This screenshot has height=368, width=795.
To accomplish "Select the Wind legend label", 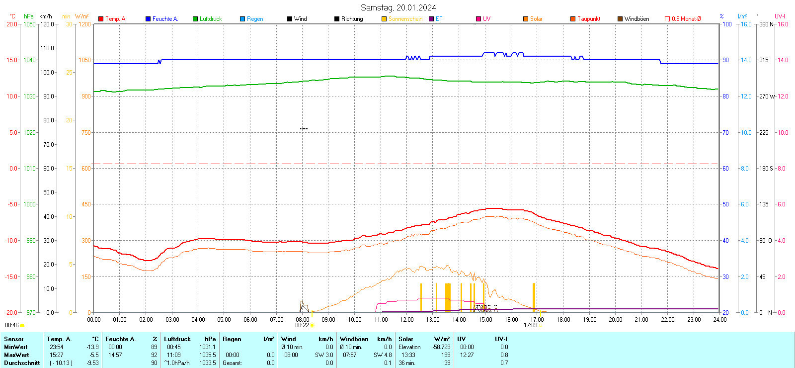I will click(x=301, y=19).
